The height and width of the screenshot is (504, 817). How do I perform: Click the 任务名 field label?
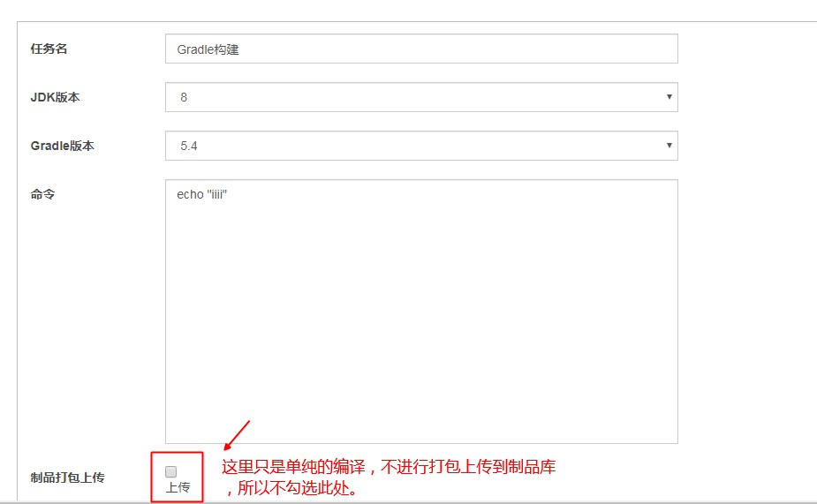tap(49, 49)
